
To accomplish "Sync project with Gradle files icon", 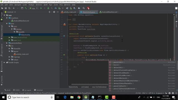I will click(x=67, y=8).
